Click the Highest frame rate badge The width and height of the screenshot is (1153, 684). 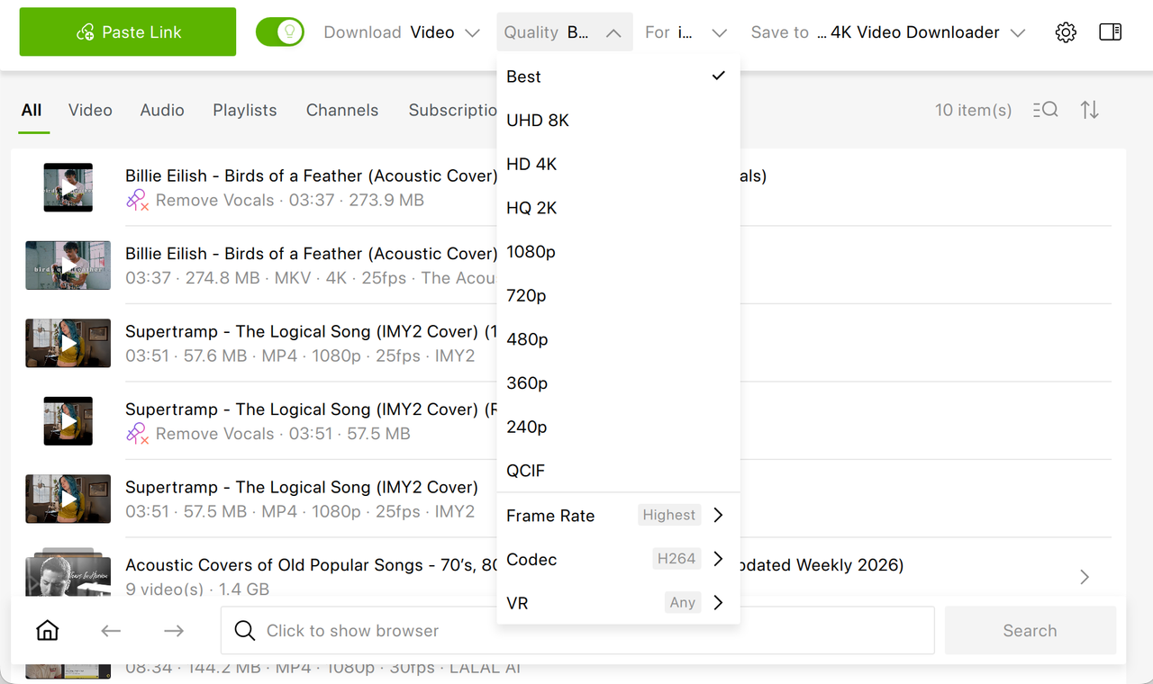pyautogui.click(x=669, y=515)
